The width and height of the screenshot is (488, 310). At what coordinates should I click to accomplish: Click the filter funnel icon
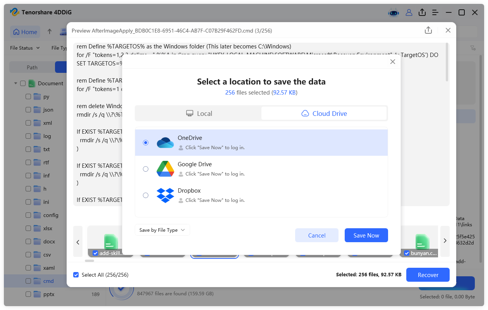(473, 48)
